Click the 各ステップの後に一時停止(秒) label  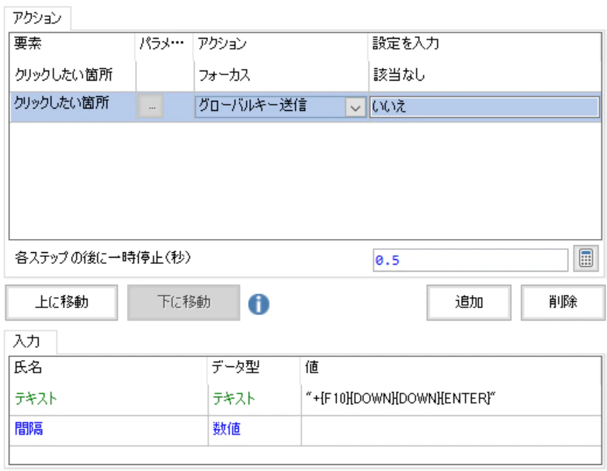point(103,258)
